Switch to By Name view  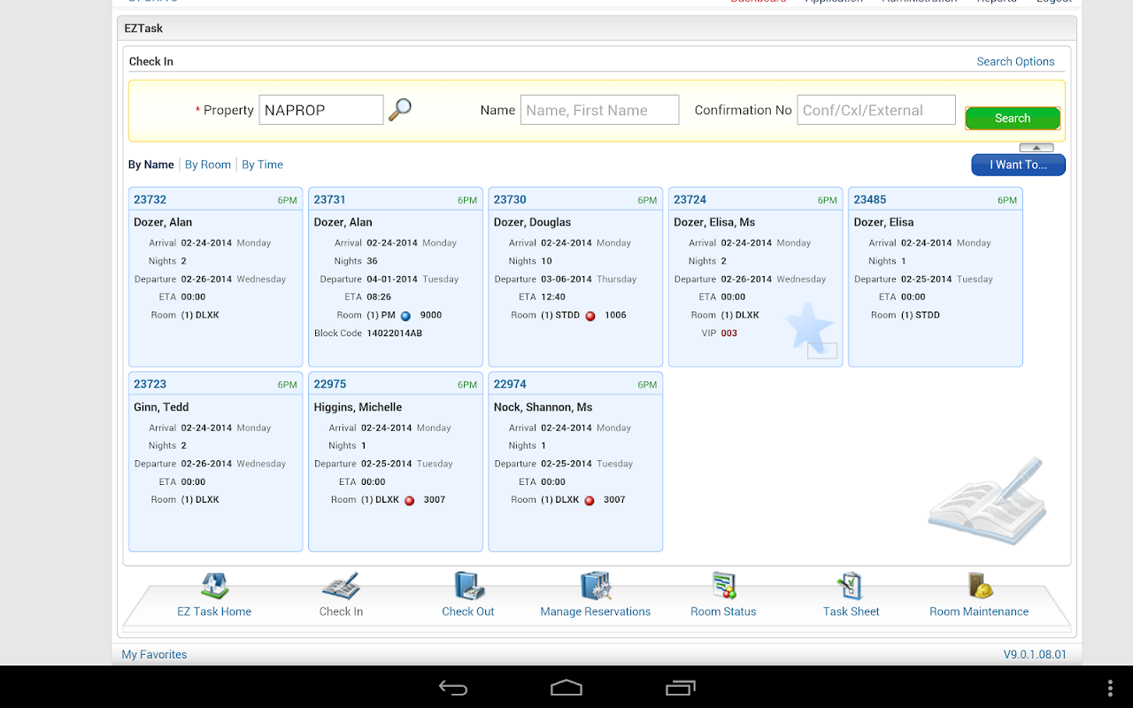tap(151, 165)
